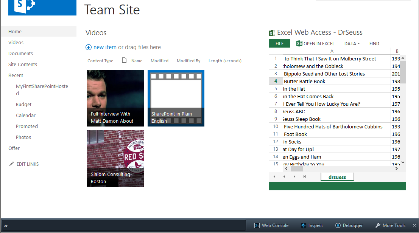This screenshot has width=419, height=233.
Task: Open Site Contents in the left navigation
Action: coord(23,65)
